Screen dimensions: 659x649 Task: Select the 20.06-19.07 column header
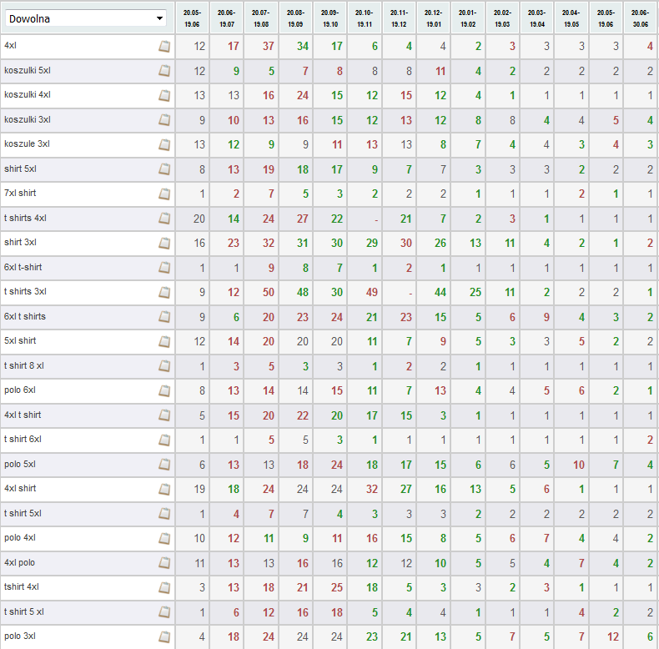tap(227, 18)
